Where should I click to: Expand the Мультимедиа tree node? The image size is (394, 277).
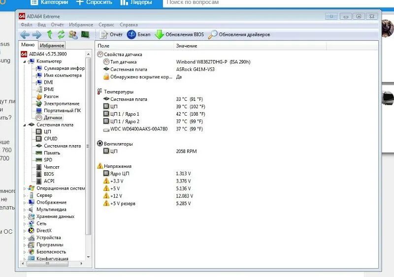(x=25, y=210)
